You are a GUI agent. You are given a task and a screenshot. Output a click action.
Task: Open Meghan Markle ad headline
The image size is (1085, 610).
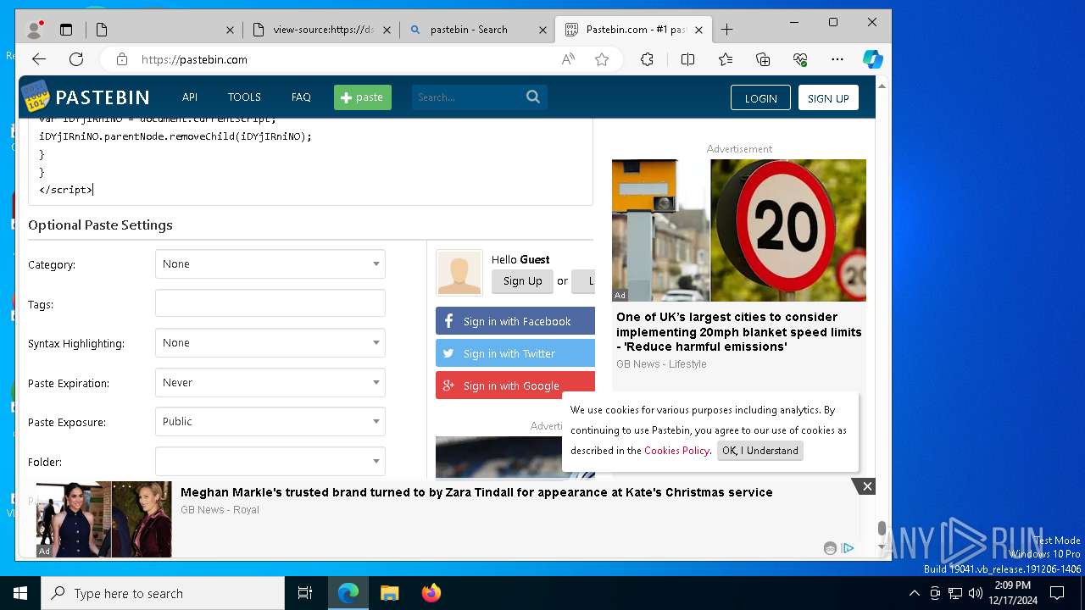476,492
